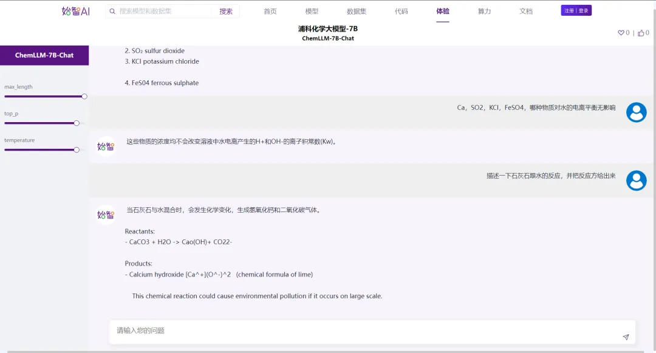Viewport: 656px width, 353px height.
Task: Click the equation 'CaCO3 + H2O -> Cao(OH)+ CO22-'
Action: point(178,242)
